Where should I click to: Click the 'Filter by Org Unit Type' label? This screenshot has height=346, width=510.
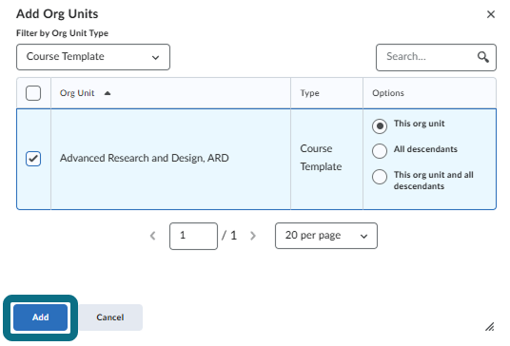[x=62, y=33]
